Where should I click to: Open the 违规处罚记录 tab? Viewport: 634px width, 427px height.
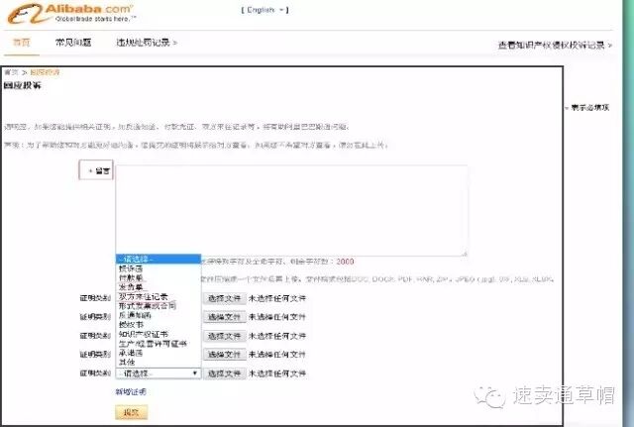pos(147,43)
